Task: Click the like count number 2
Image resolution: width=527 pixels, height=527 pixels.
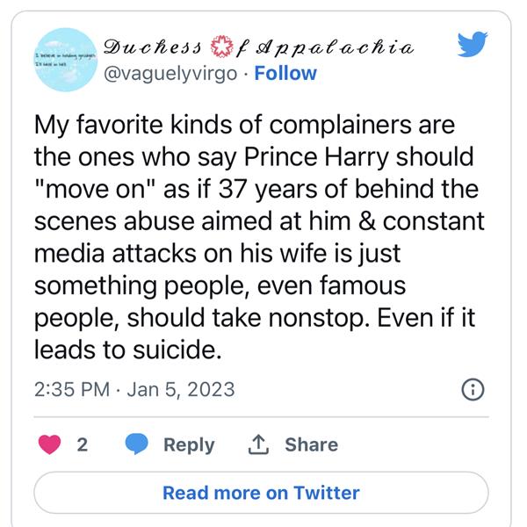Action: tap(83, 444)
